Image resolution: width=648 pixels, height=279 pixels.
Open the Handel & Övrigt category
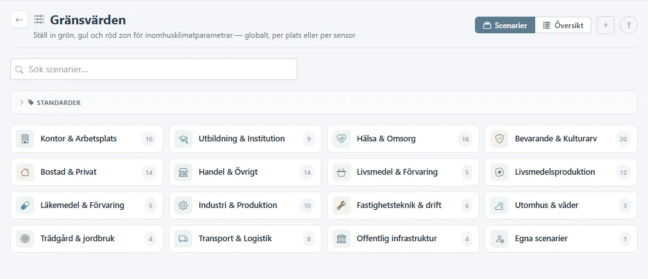click(x=245, y=172)
